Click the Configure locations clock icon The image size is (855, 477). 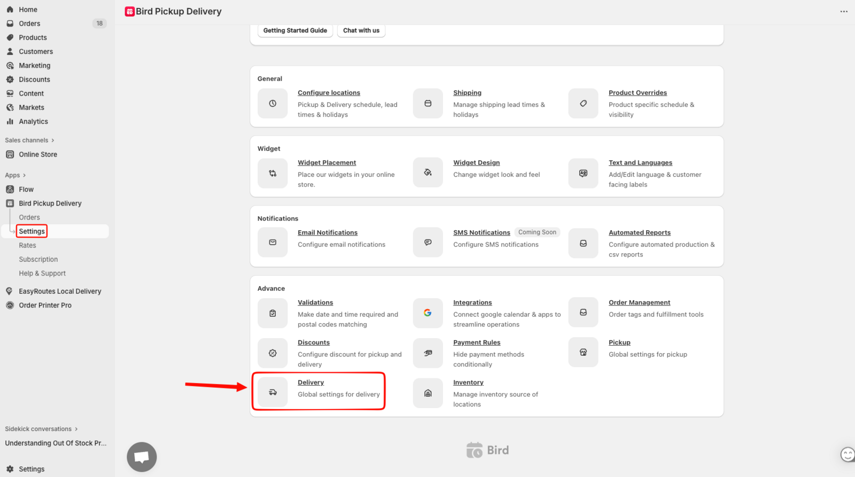(x=273, y=104)
